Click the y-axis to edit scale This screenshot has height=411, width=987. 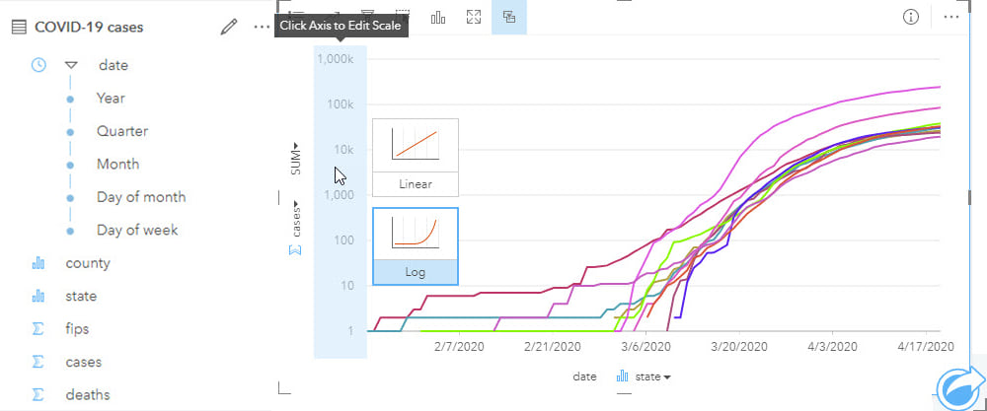click(x=340, y=197)
